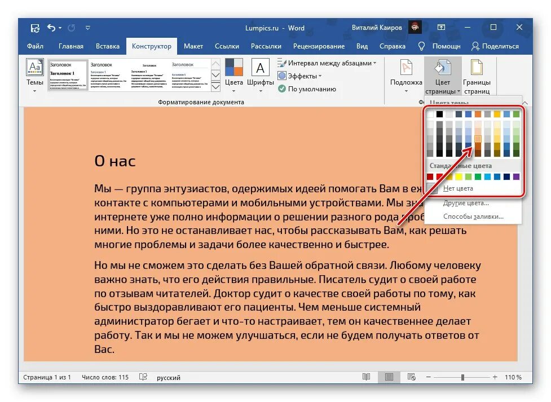Open the Вид tab
The image size is (551, 402).
click(362, 46)
